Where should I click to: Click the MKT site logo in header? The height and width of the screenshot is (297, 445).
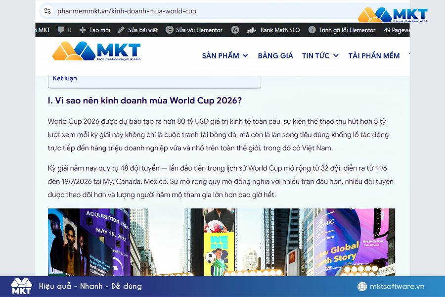pos(96,51)
